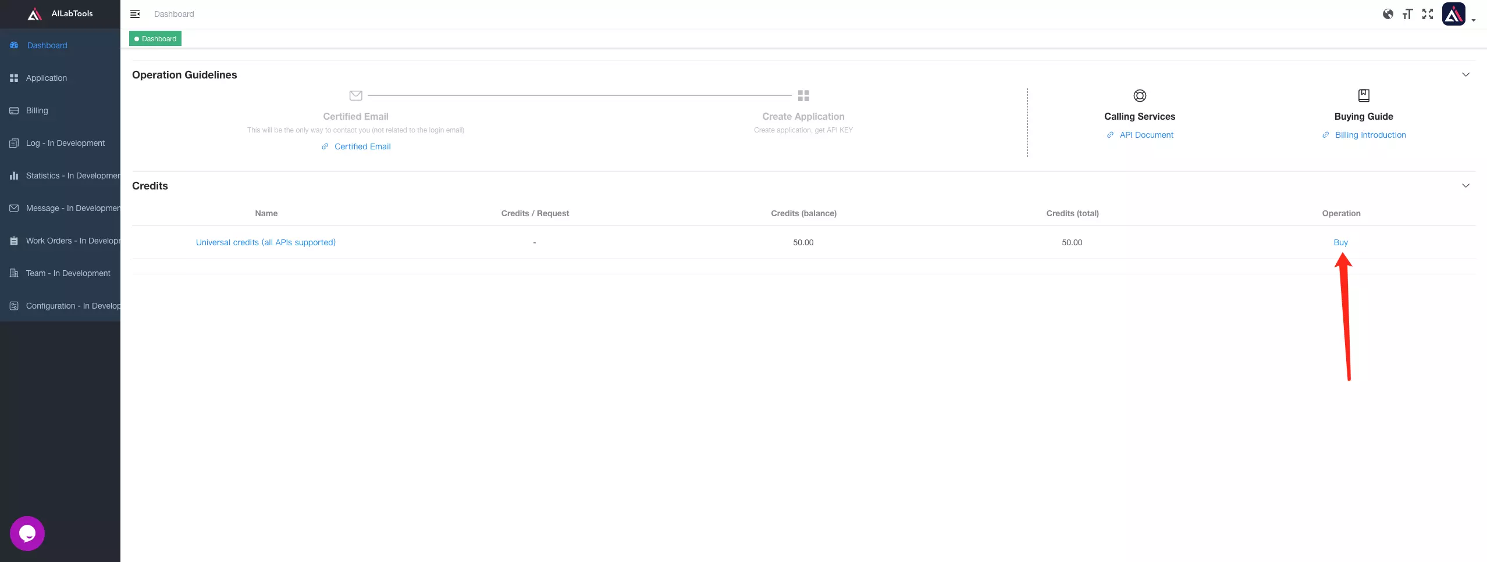1487x562 pixels.
Task: Click the Calling Services lifebuoy icon
Action: coord(1140,95)
